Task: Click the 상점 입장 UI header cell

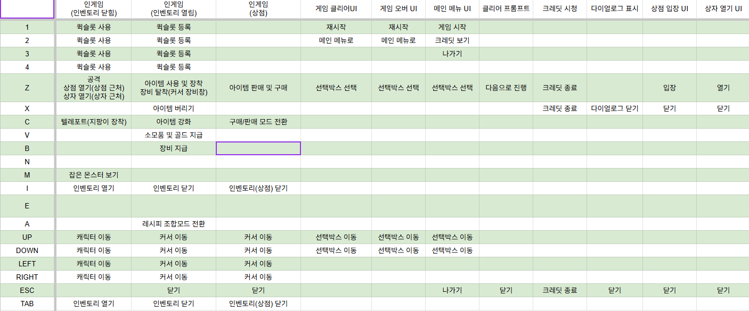Action: (670, 9)
